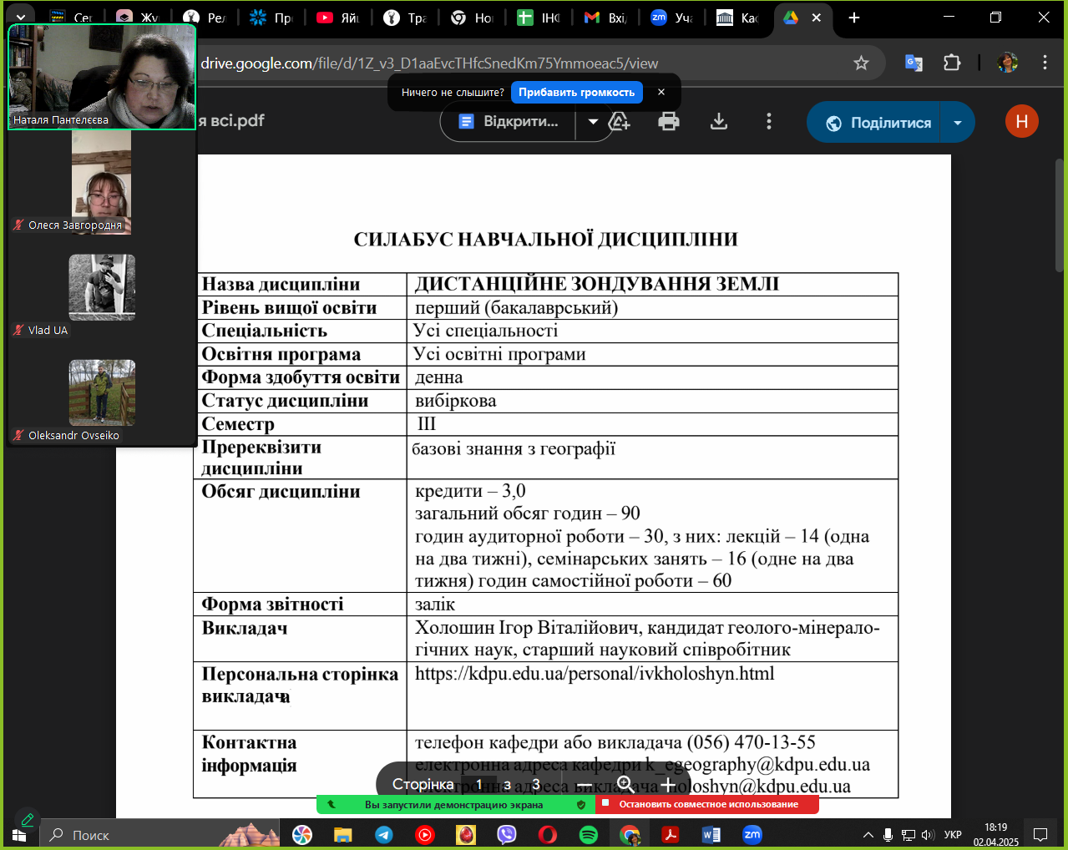Expand the 'Відкрити' open-with dropdown arrow

(x=593, y=122)
